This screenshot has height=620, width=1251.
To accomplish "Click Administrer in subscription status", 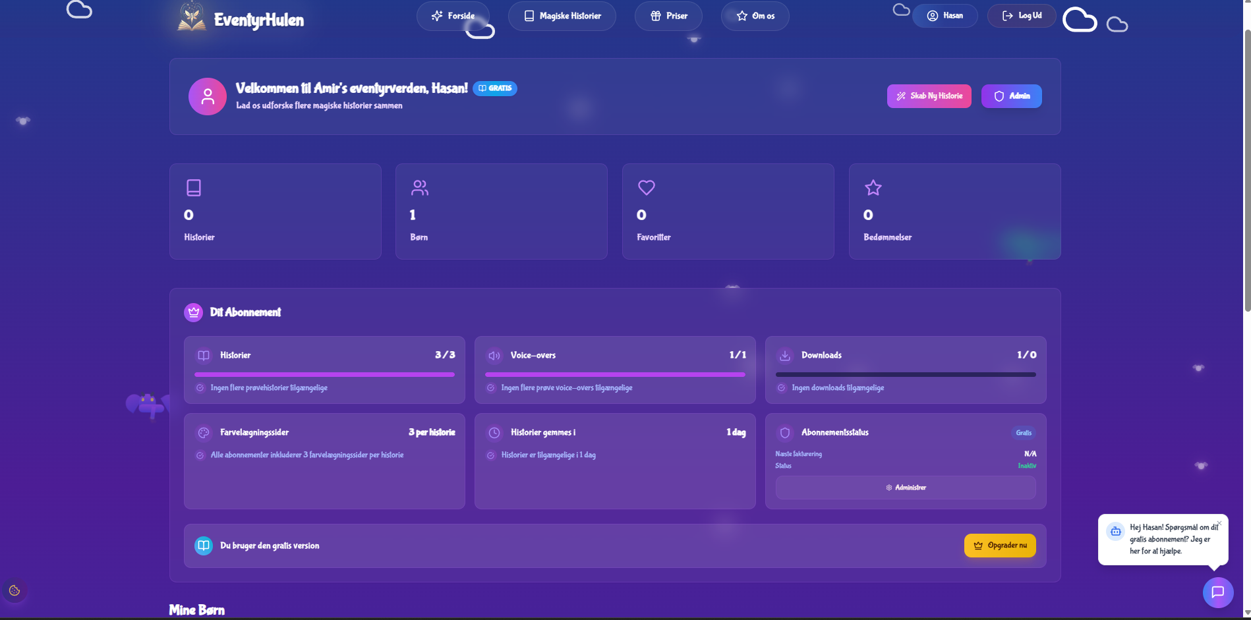I will (x=905, y=488).
